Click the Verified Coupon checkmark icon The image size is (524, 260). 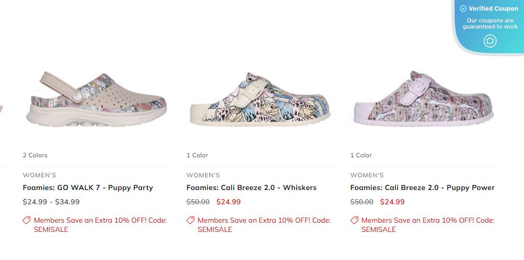coord(463,9)
